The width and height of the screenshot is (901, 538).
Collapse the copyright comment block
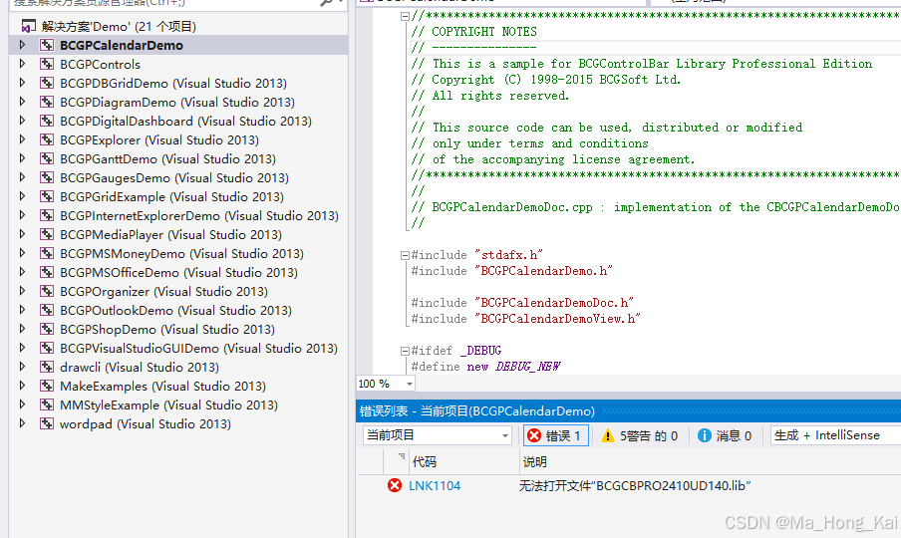(405, 16)
